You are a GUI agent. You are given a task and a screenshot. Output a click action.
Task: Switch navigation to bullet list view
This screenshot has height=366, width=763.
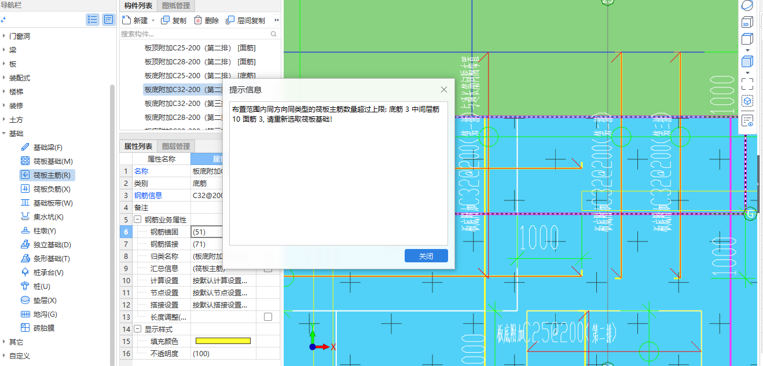(92, 19)
